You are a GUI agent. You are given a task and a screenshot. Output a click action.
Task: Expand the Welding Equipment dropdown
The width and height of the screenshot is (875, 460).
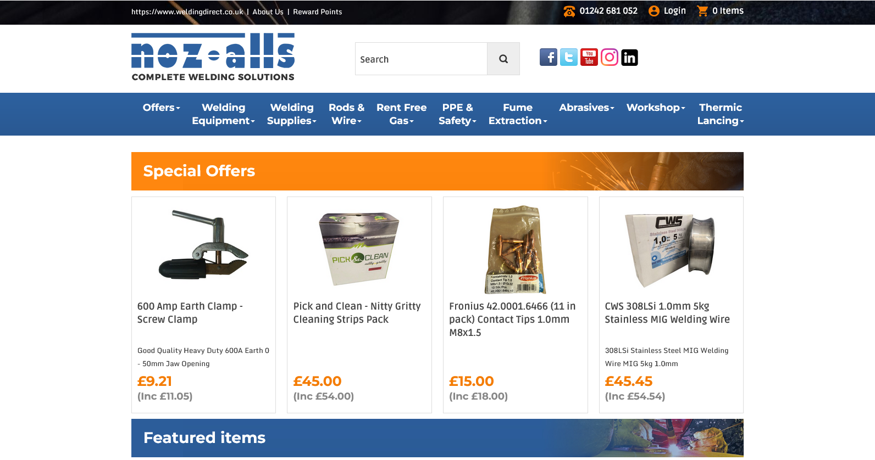pos(223,114)
